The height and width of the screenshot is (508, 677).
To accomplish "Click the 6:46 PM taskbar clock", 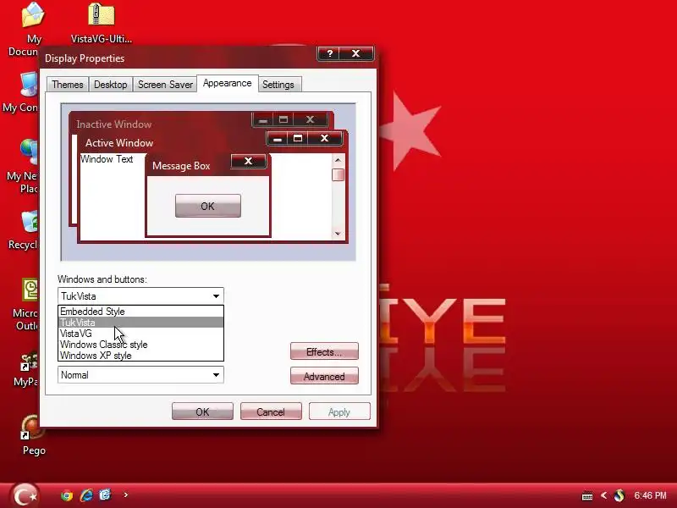I will (650, 495).
